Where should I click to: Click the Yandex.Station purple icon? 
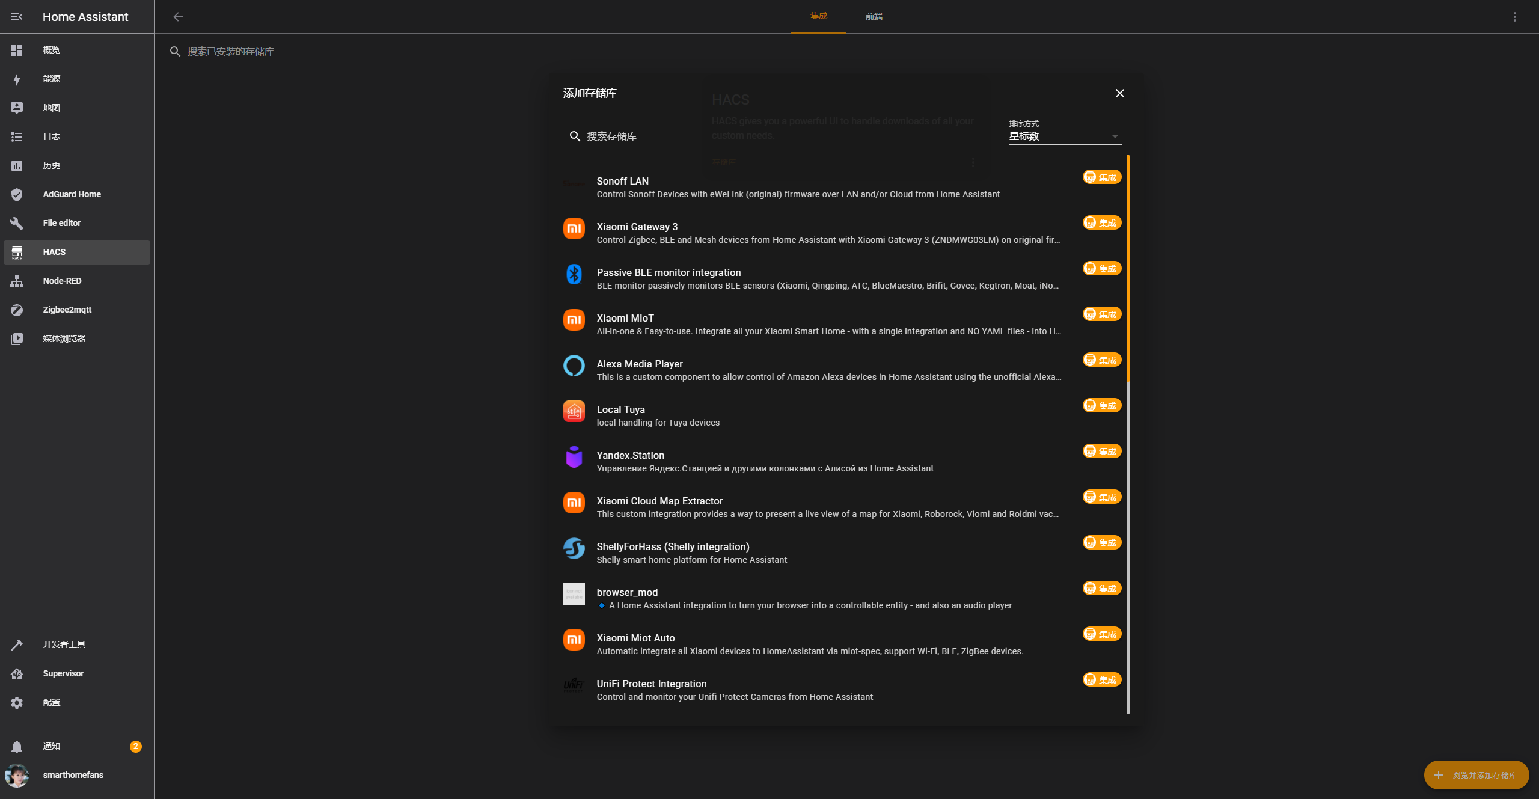pyautogui.click(x=574, y=457)
